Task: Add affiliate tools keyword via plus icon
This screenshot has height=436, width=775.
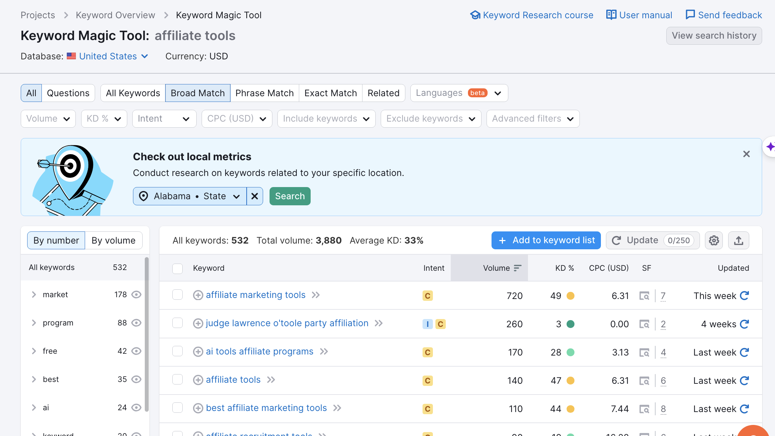Action: (x=198, y=380)
